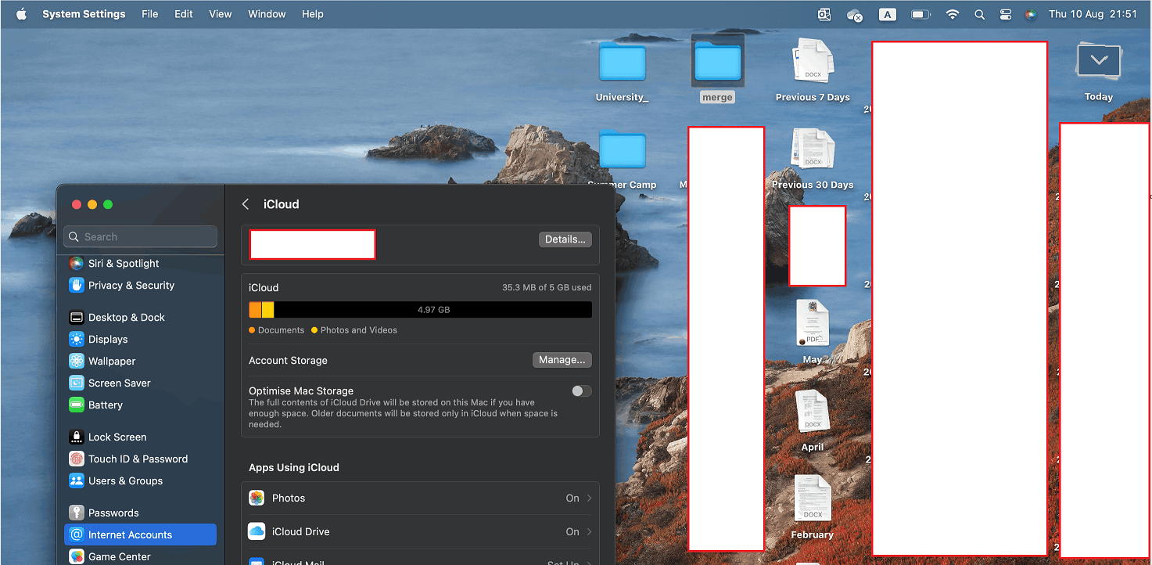This screenshot has width=1152, height=565.
Task: Click the battery status icon in the menu bar
Action: 921,14
